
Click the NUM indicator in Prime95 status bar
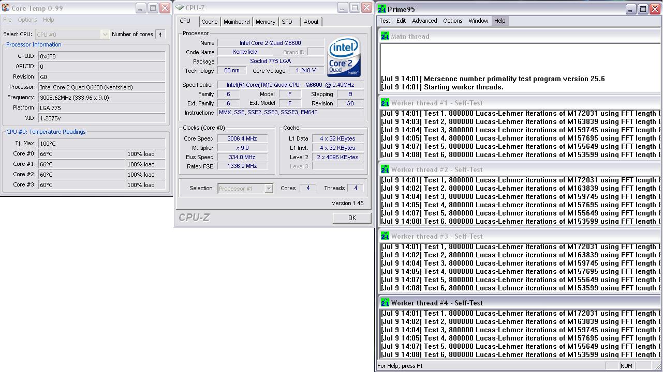coord(626,366)
